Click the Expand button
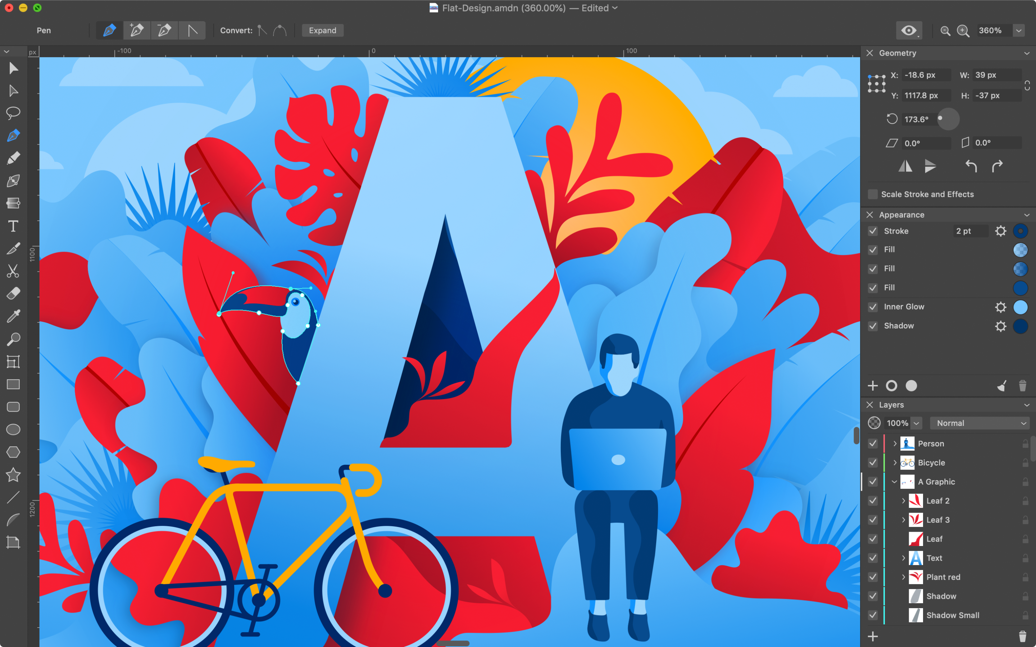The width and height of the screenshot is (1036, 647). click(x=322, y=31)
